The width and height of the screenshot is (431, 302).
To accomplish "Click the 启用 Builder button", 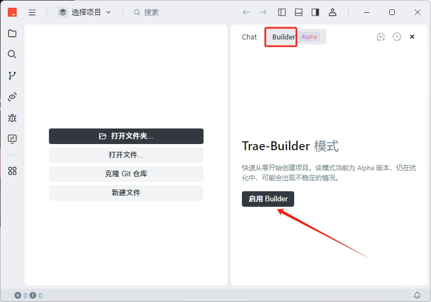I will point(268,199).
